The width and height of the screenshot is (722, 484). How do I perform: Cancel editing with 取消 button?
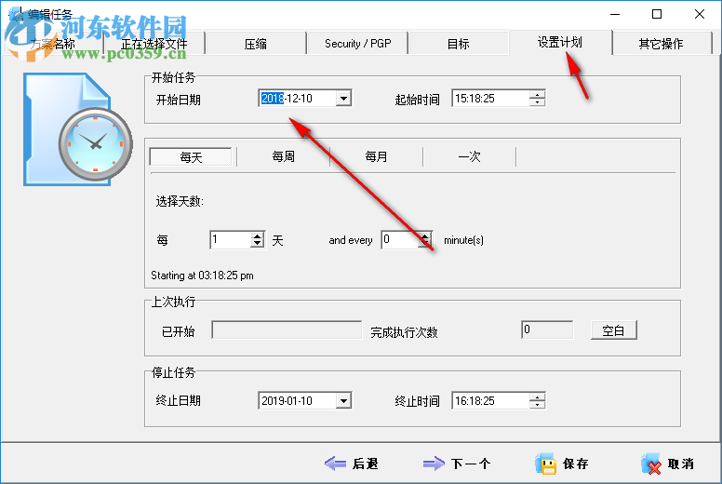tap(668, 464)
